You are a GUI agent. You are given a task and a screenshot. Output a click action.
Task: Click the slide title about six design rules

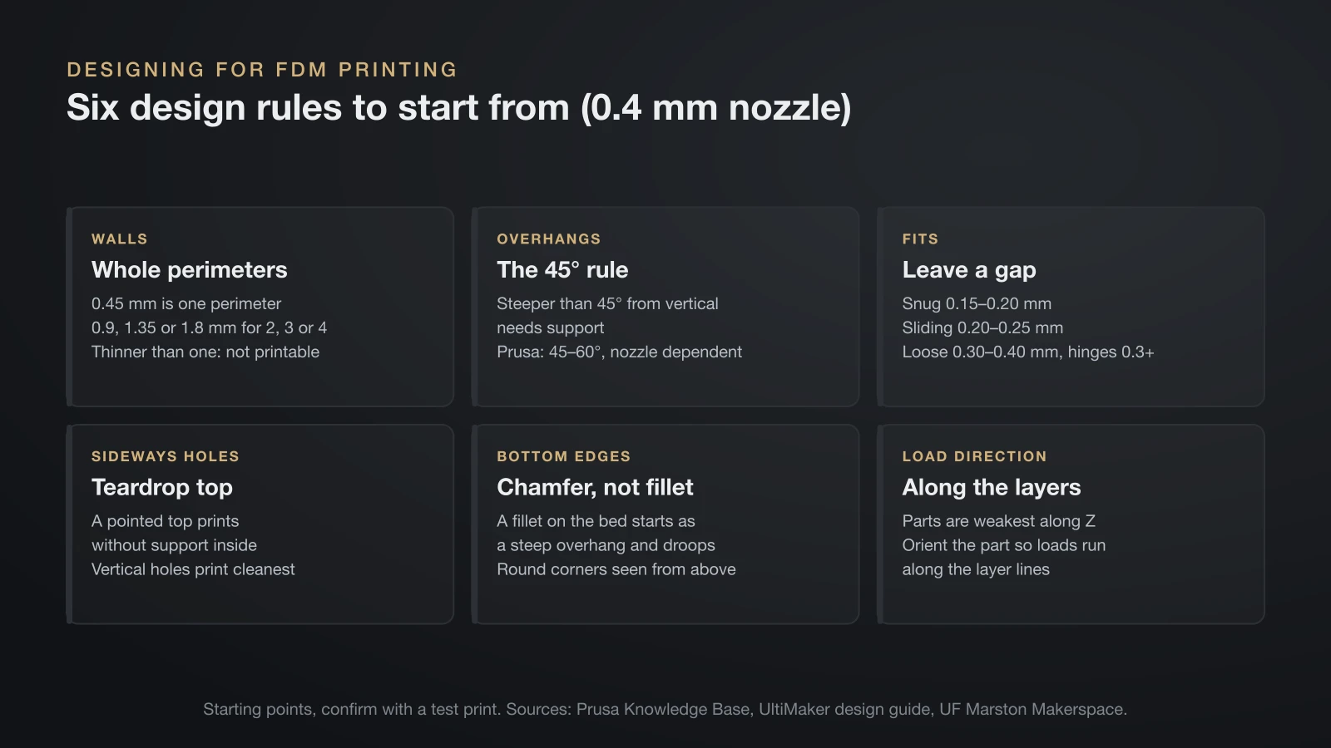coord(458,108)
